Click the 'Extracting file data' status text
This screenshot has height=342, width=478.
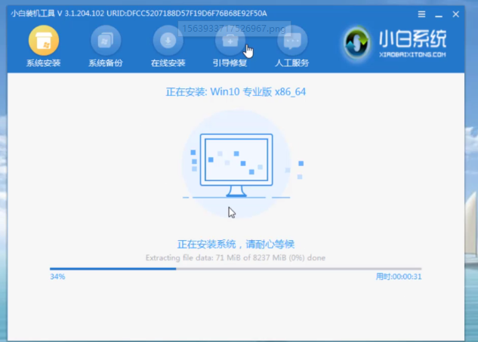pyautogui.click(x=236, y=258)
